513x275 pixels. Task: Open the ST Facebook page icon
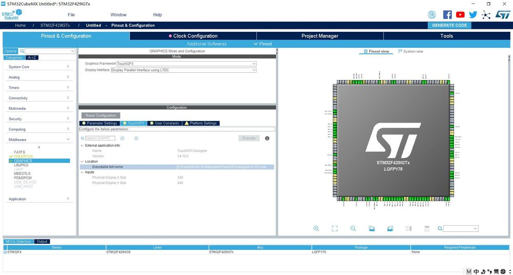[x=447, y=15]
